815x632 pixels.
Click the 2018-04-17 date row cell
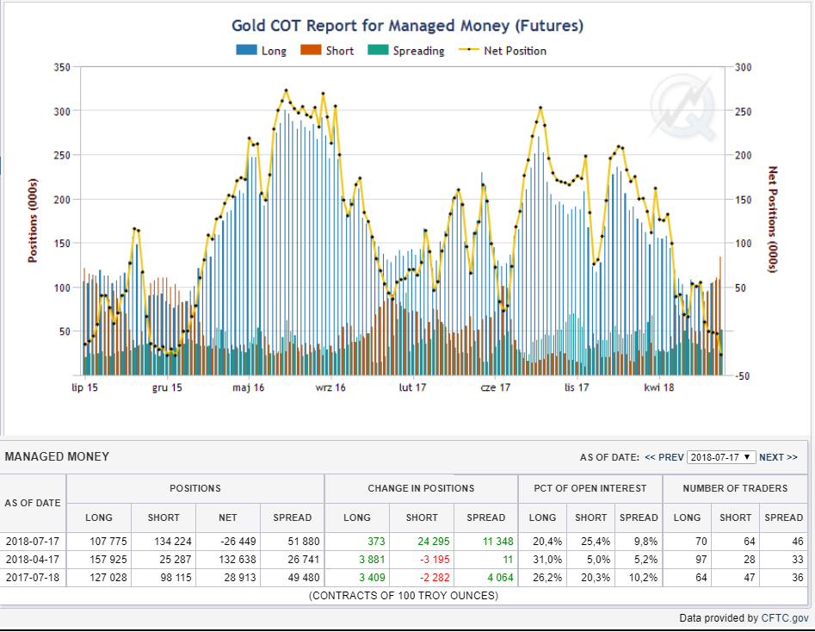[x=33, y=560]
